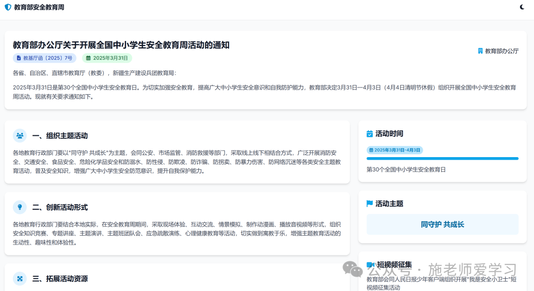Image resolution: width=534 pixels, height=291 pixels.
Task: Click the building icon beside 教育部办公厅
Action: 480,51
